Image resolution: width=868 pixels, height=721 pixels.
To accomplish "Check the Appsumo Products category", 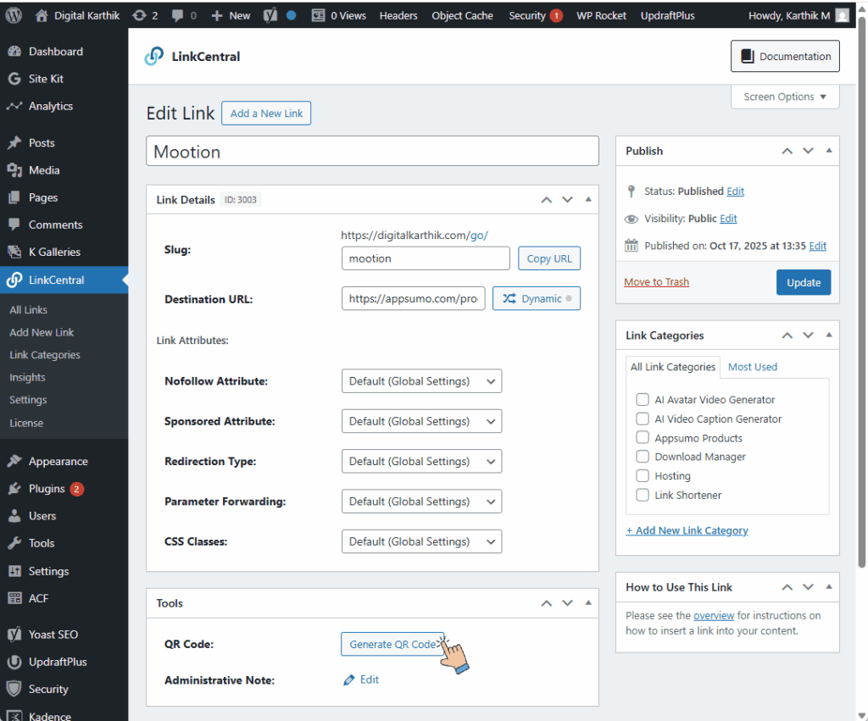I will pos(643,438).
